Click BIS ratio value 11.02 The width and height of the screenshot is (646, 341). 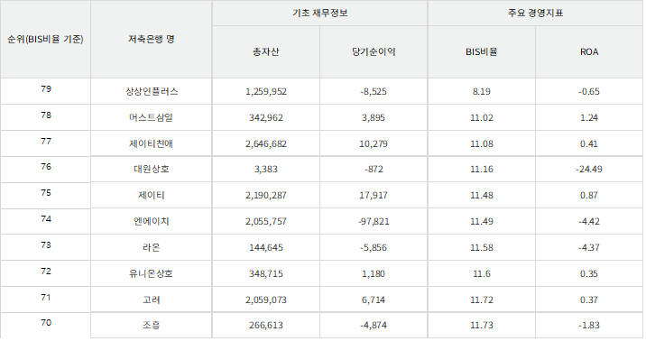click(x=481, y=118)
